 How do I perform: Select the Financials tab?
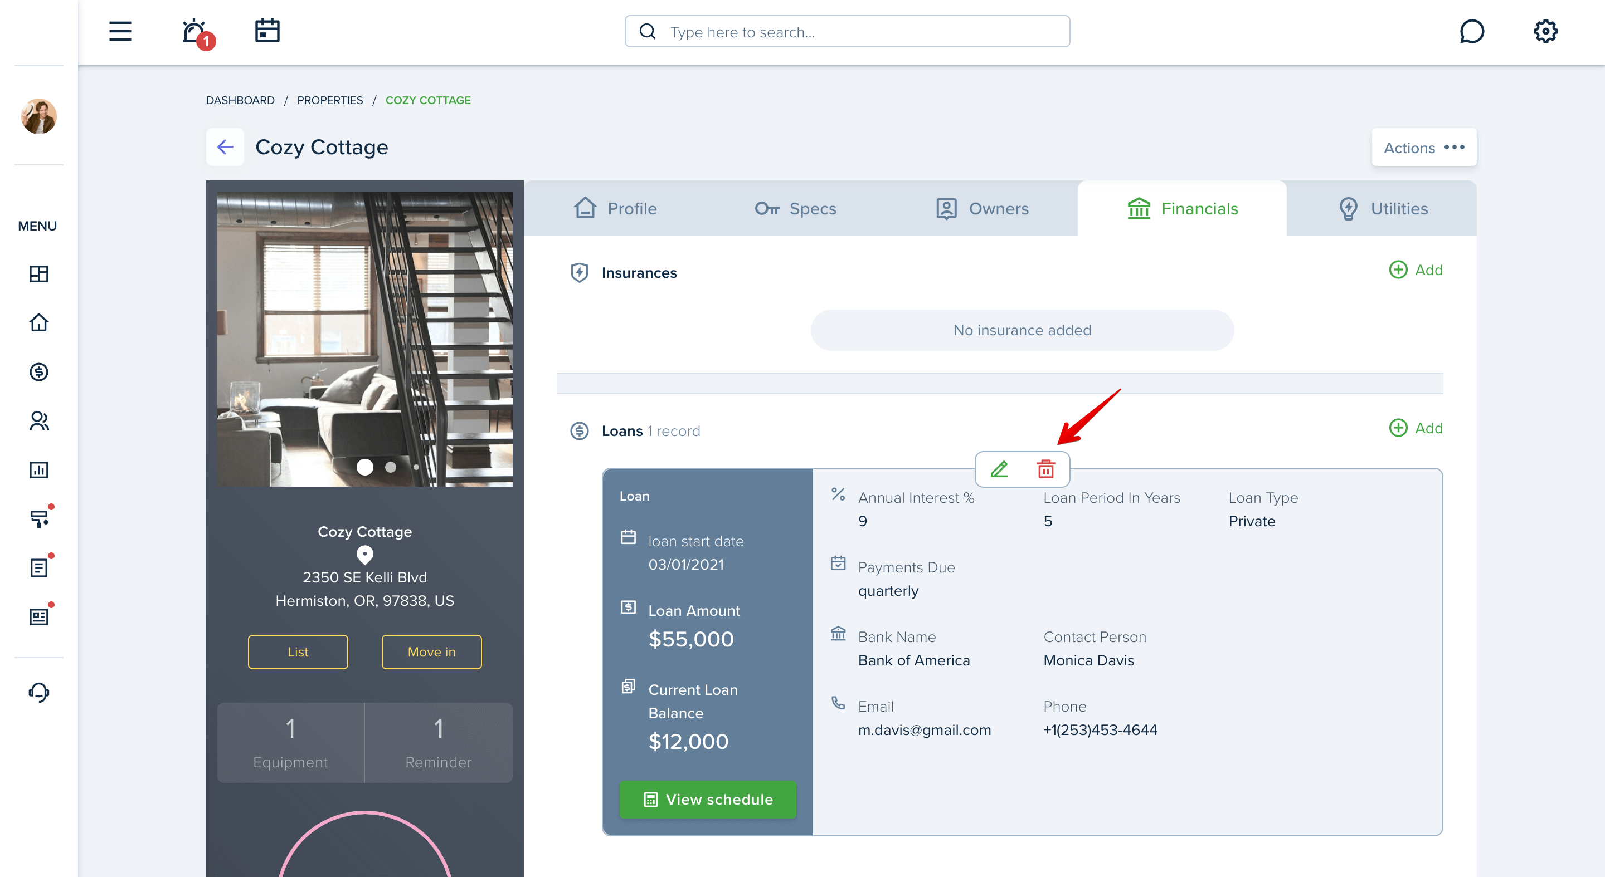click(x=1182, y=208)
